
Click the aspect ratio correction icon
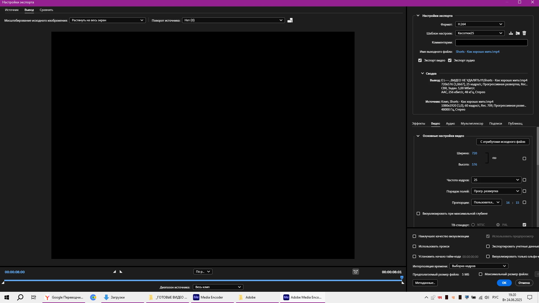coord(356,272)
